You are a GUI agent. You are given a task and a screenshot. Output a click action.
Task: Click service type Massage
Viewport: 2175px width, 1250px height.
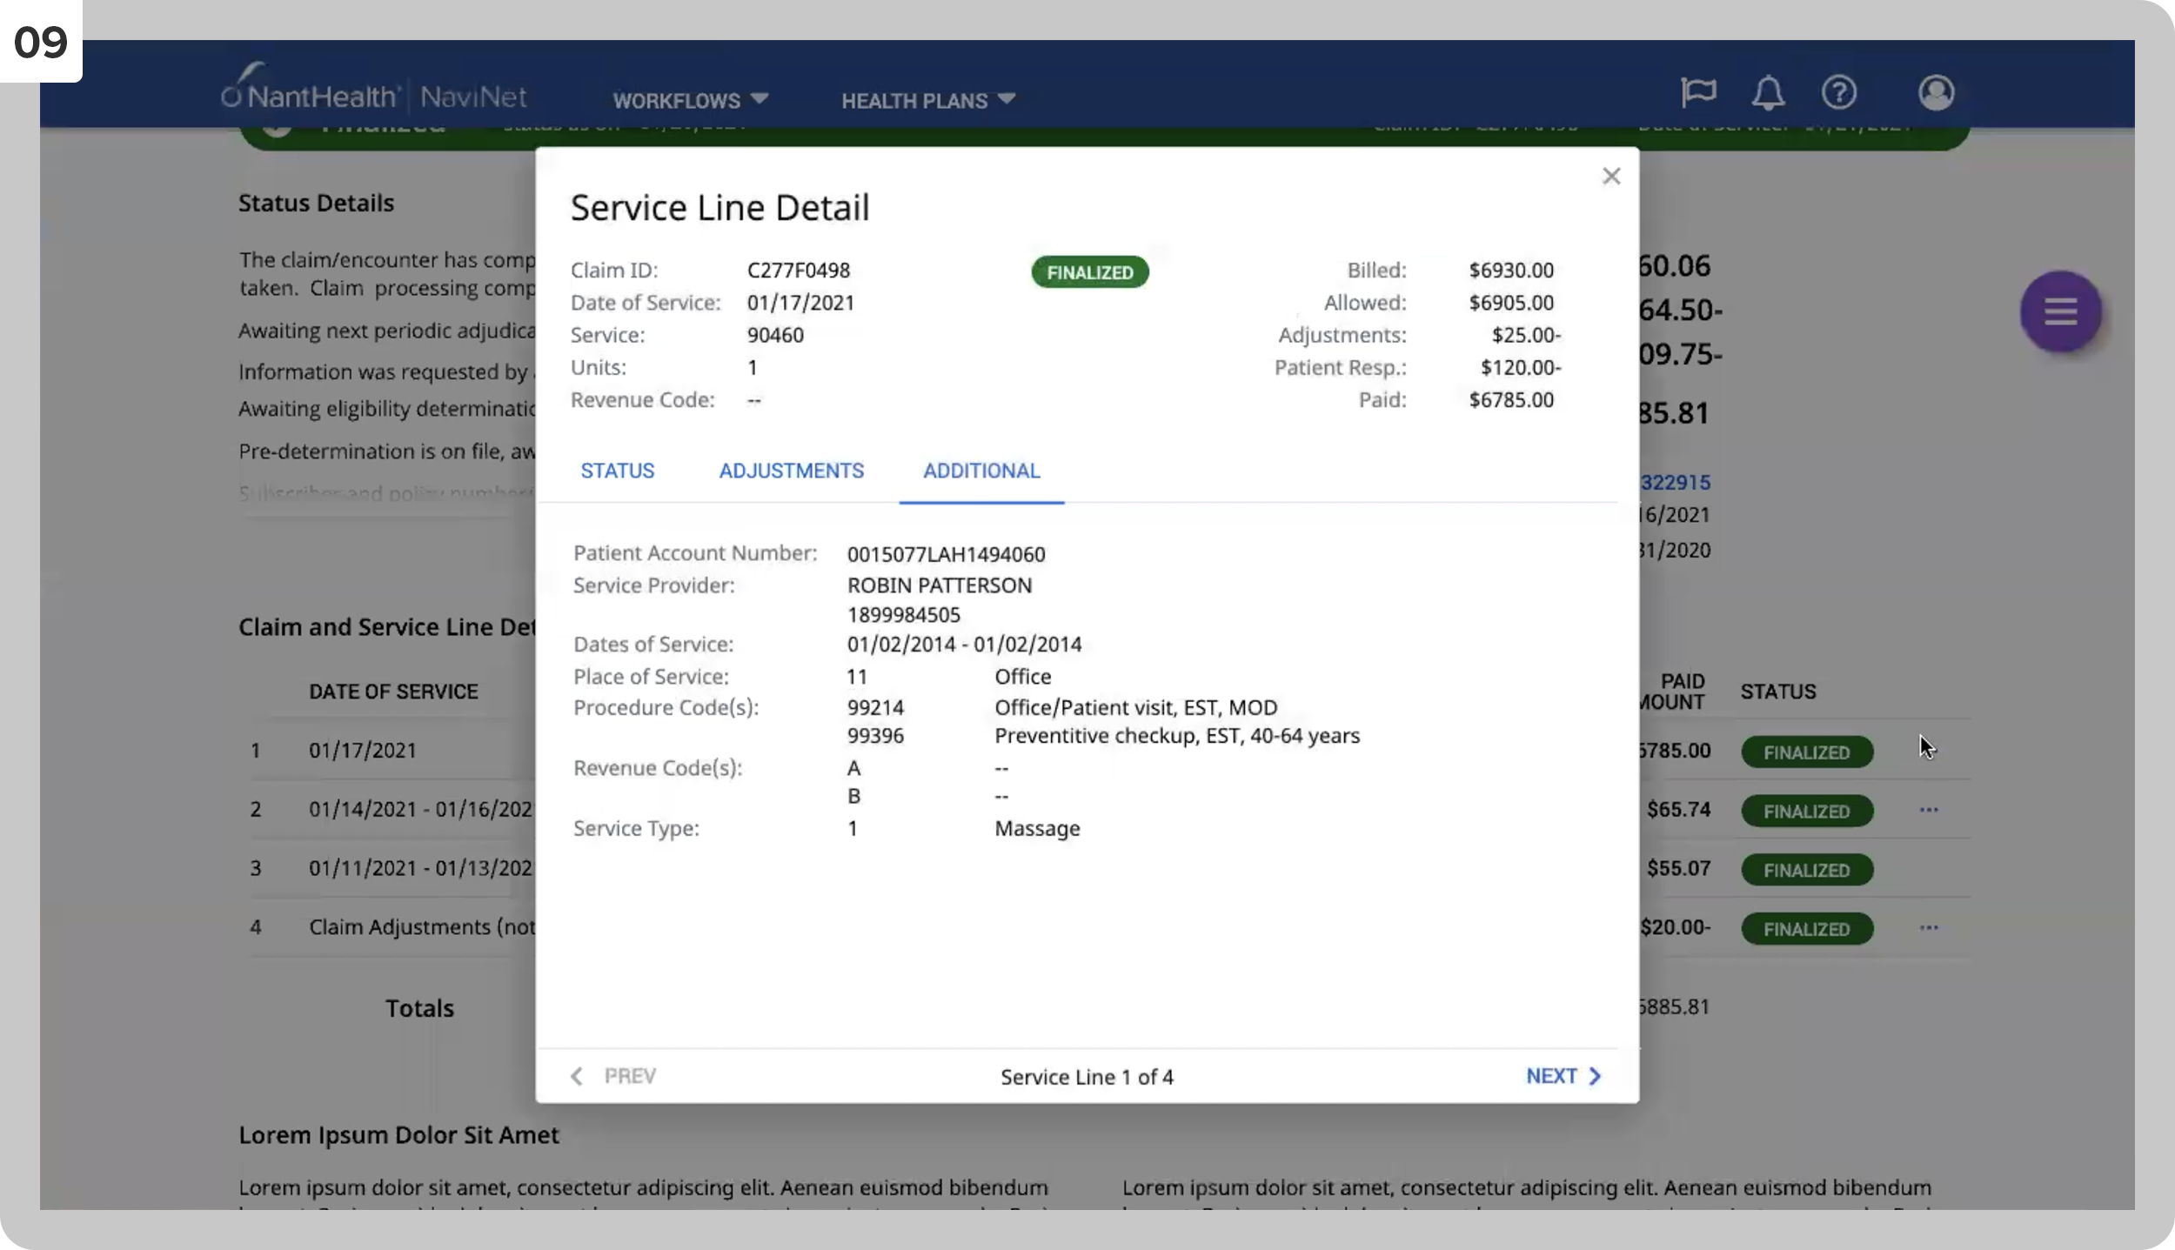coord(1037,828)
